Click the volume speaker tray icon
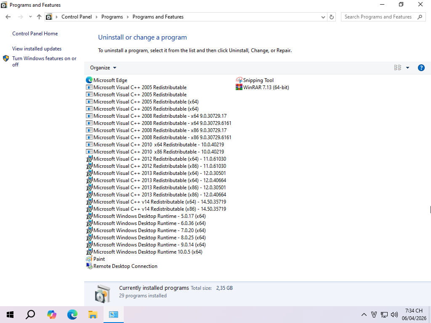The image size is (431, 323). click(394, 315)
